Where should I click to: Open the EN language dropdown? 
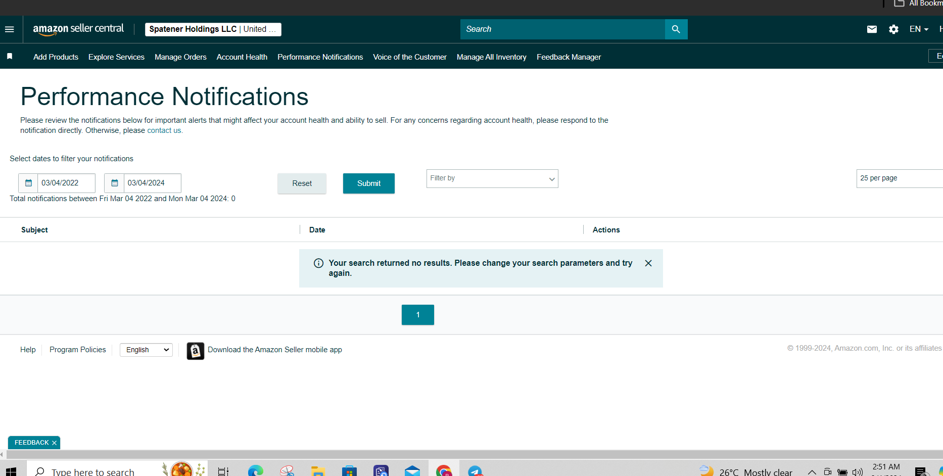click(x=919, y=29)
